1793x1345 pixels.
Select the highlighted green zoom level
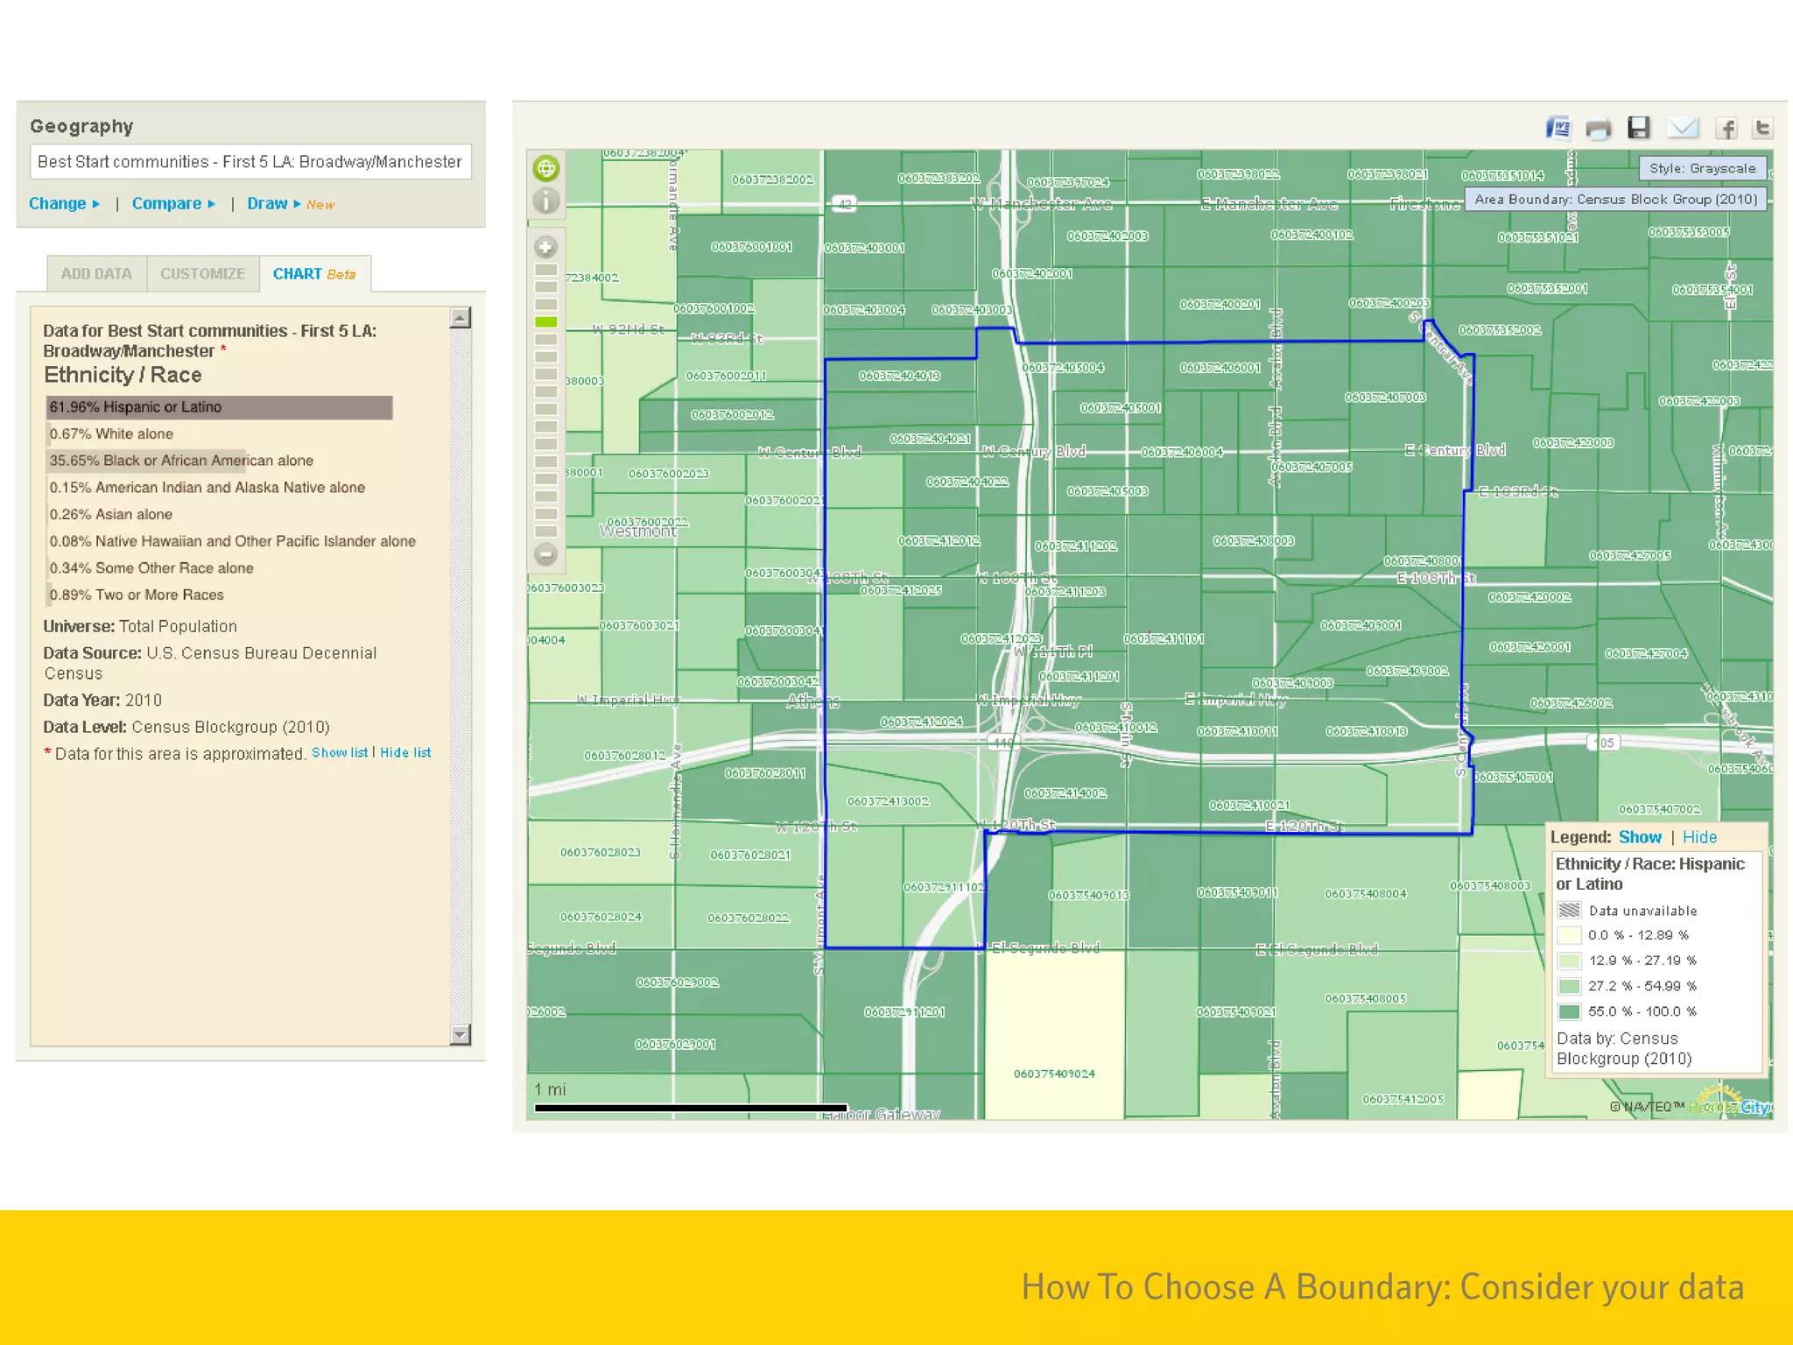click(x=546, y=322)
